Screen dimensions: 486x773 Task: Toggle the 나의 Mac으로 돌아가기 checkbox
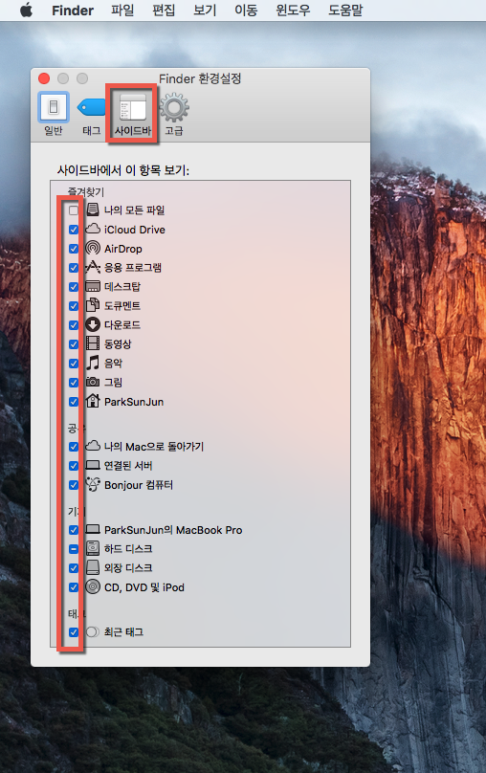74,447
